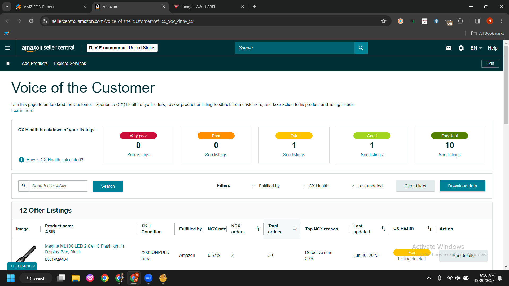Click the Edit button in navigation bar
The width and height of the screenshot is (509, 286).
(x=490, y=63)
